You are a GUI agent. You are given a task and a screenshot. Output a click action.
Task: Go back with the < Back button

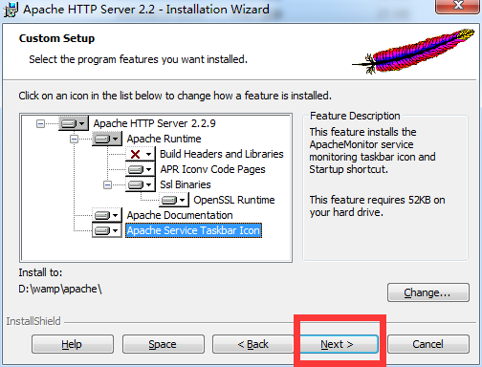[253, 344]
